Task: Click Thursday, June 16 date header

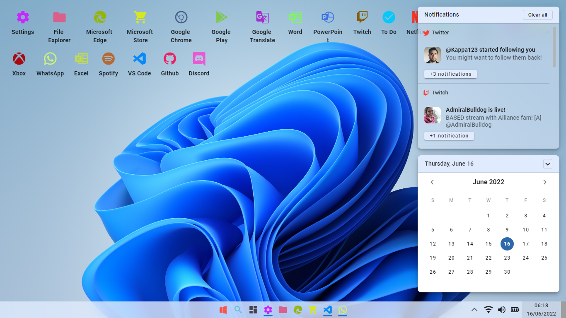Action: click(x=449, y=164)
